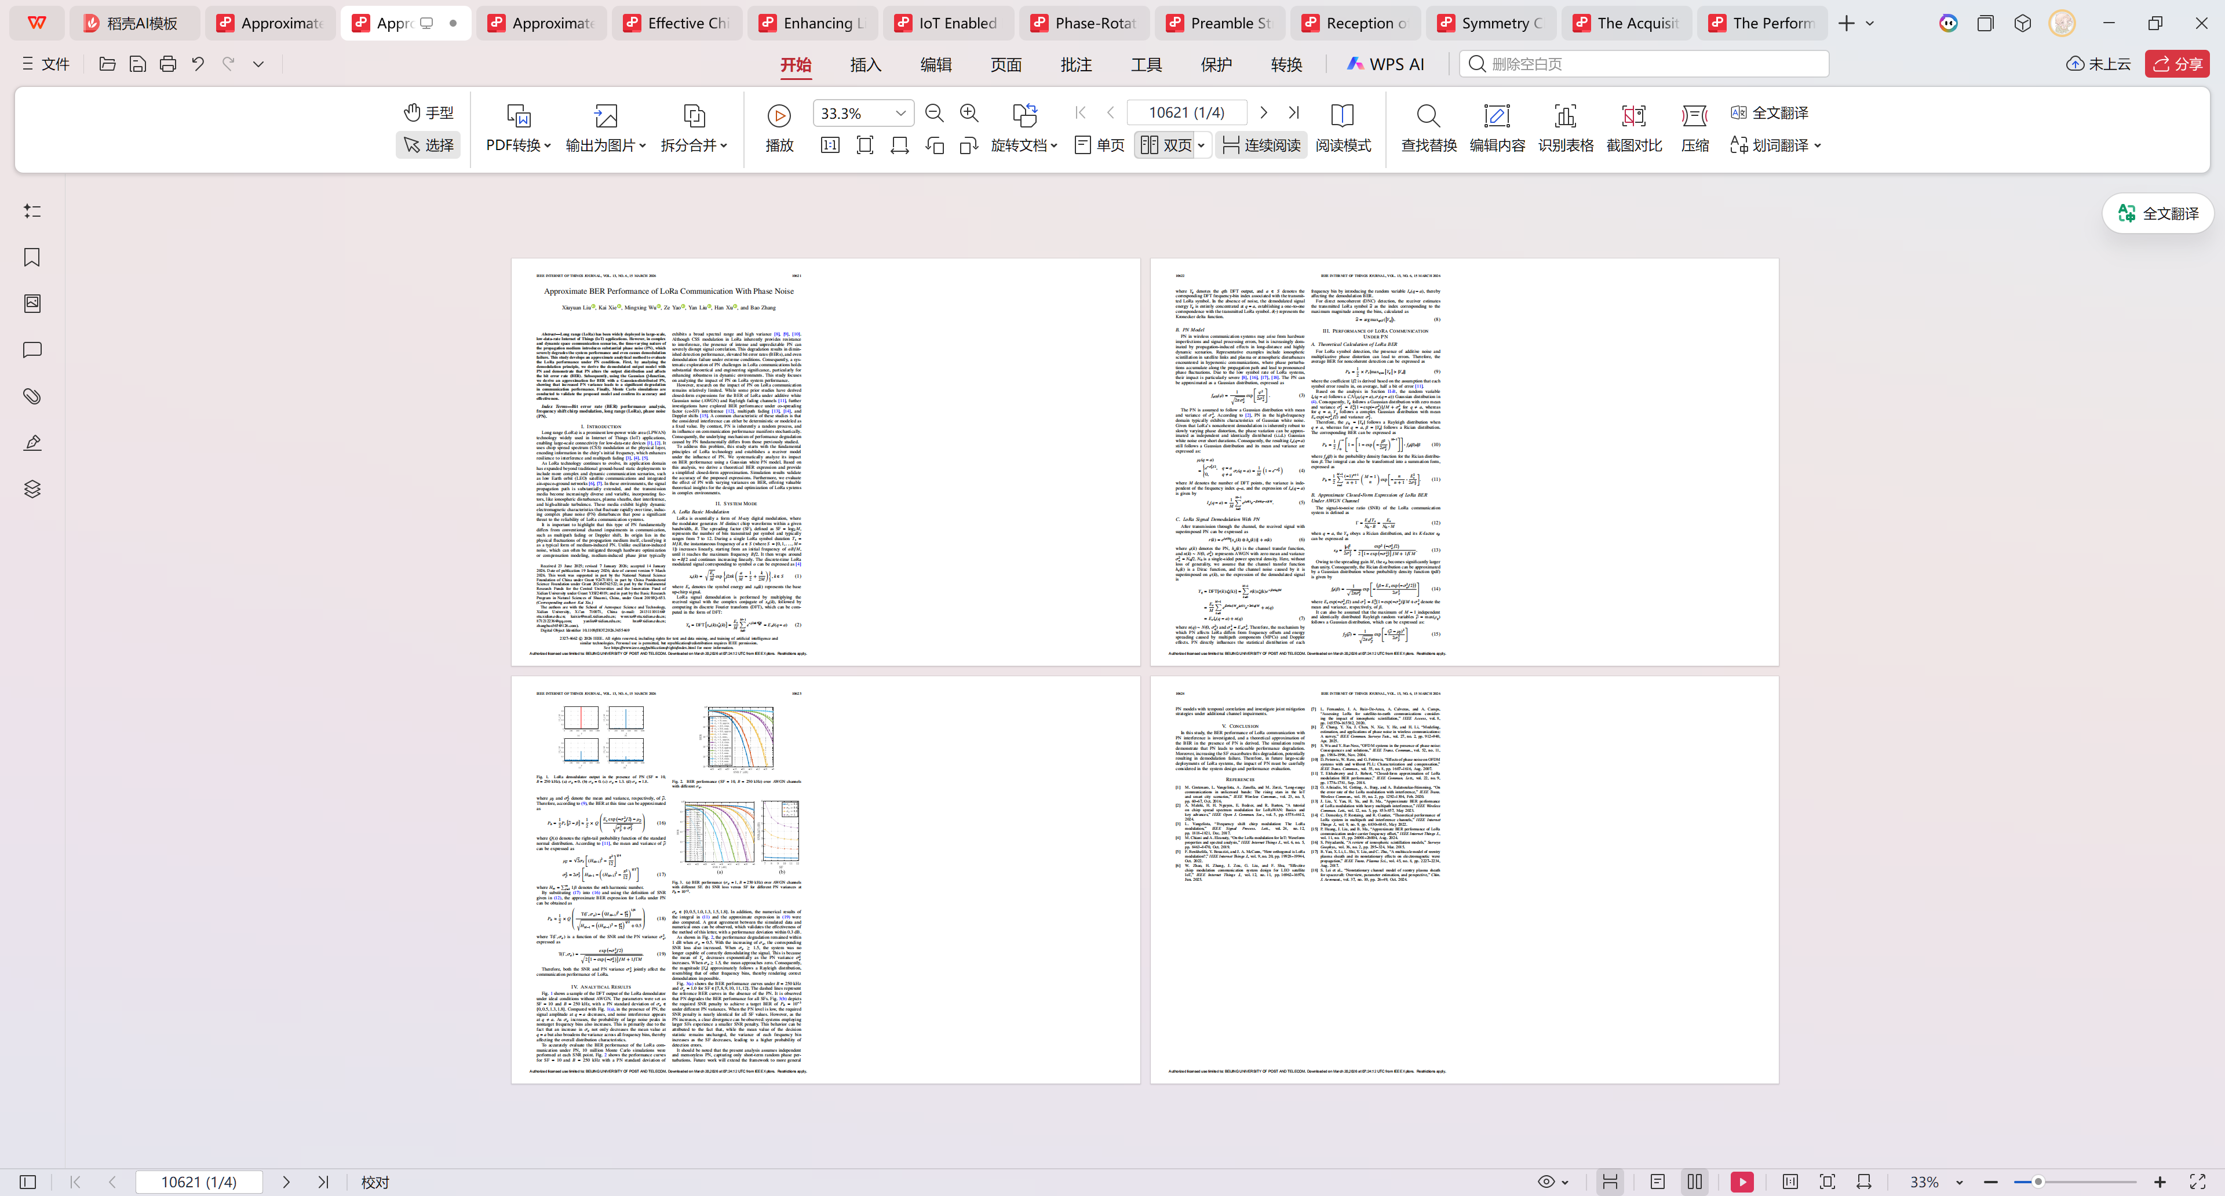Toggle 连续阅读 continuous reading mode

(x=1261, y=145)
